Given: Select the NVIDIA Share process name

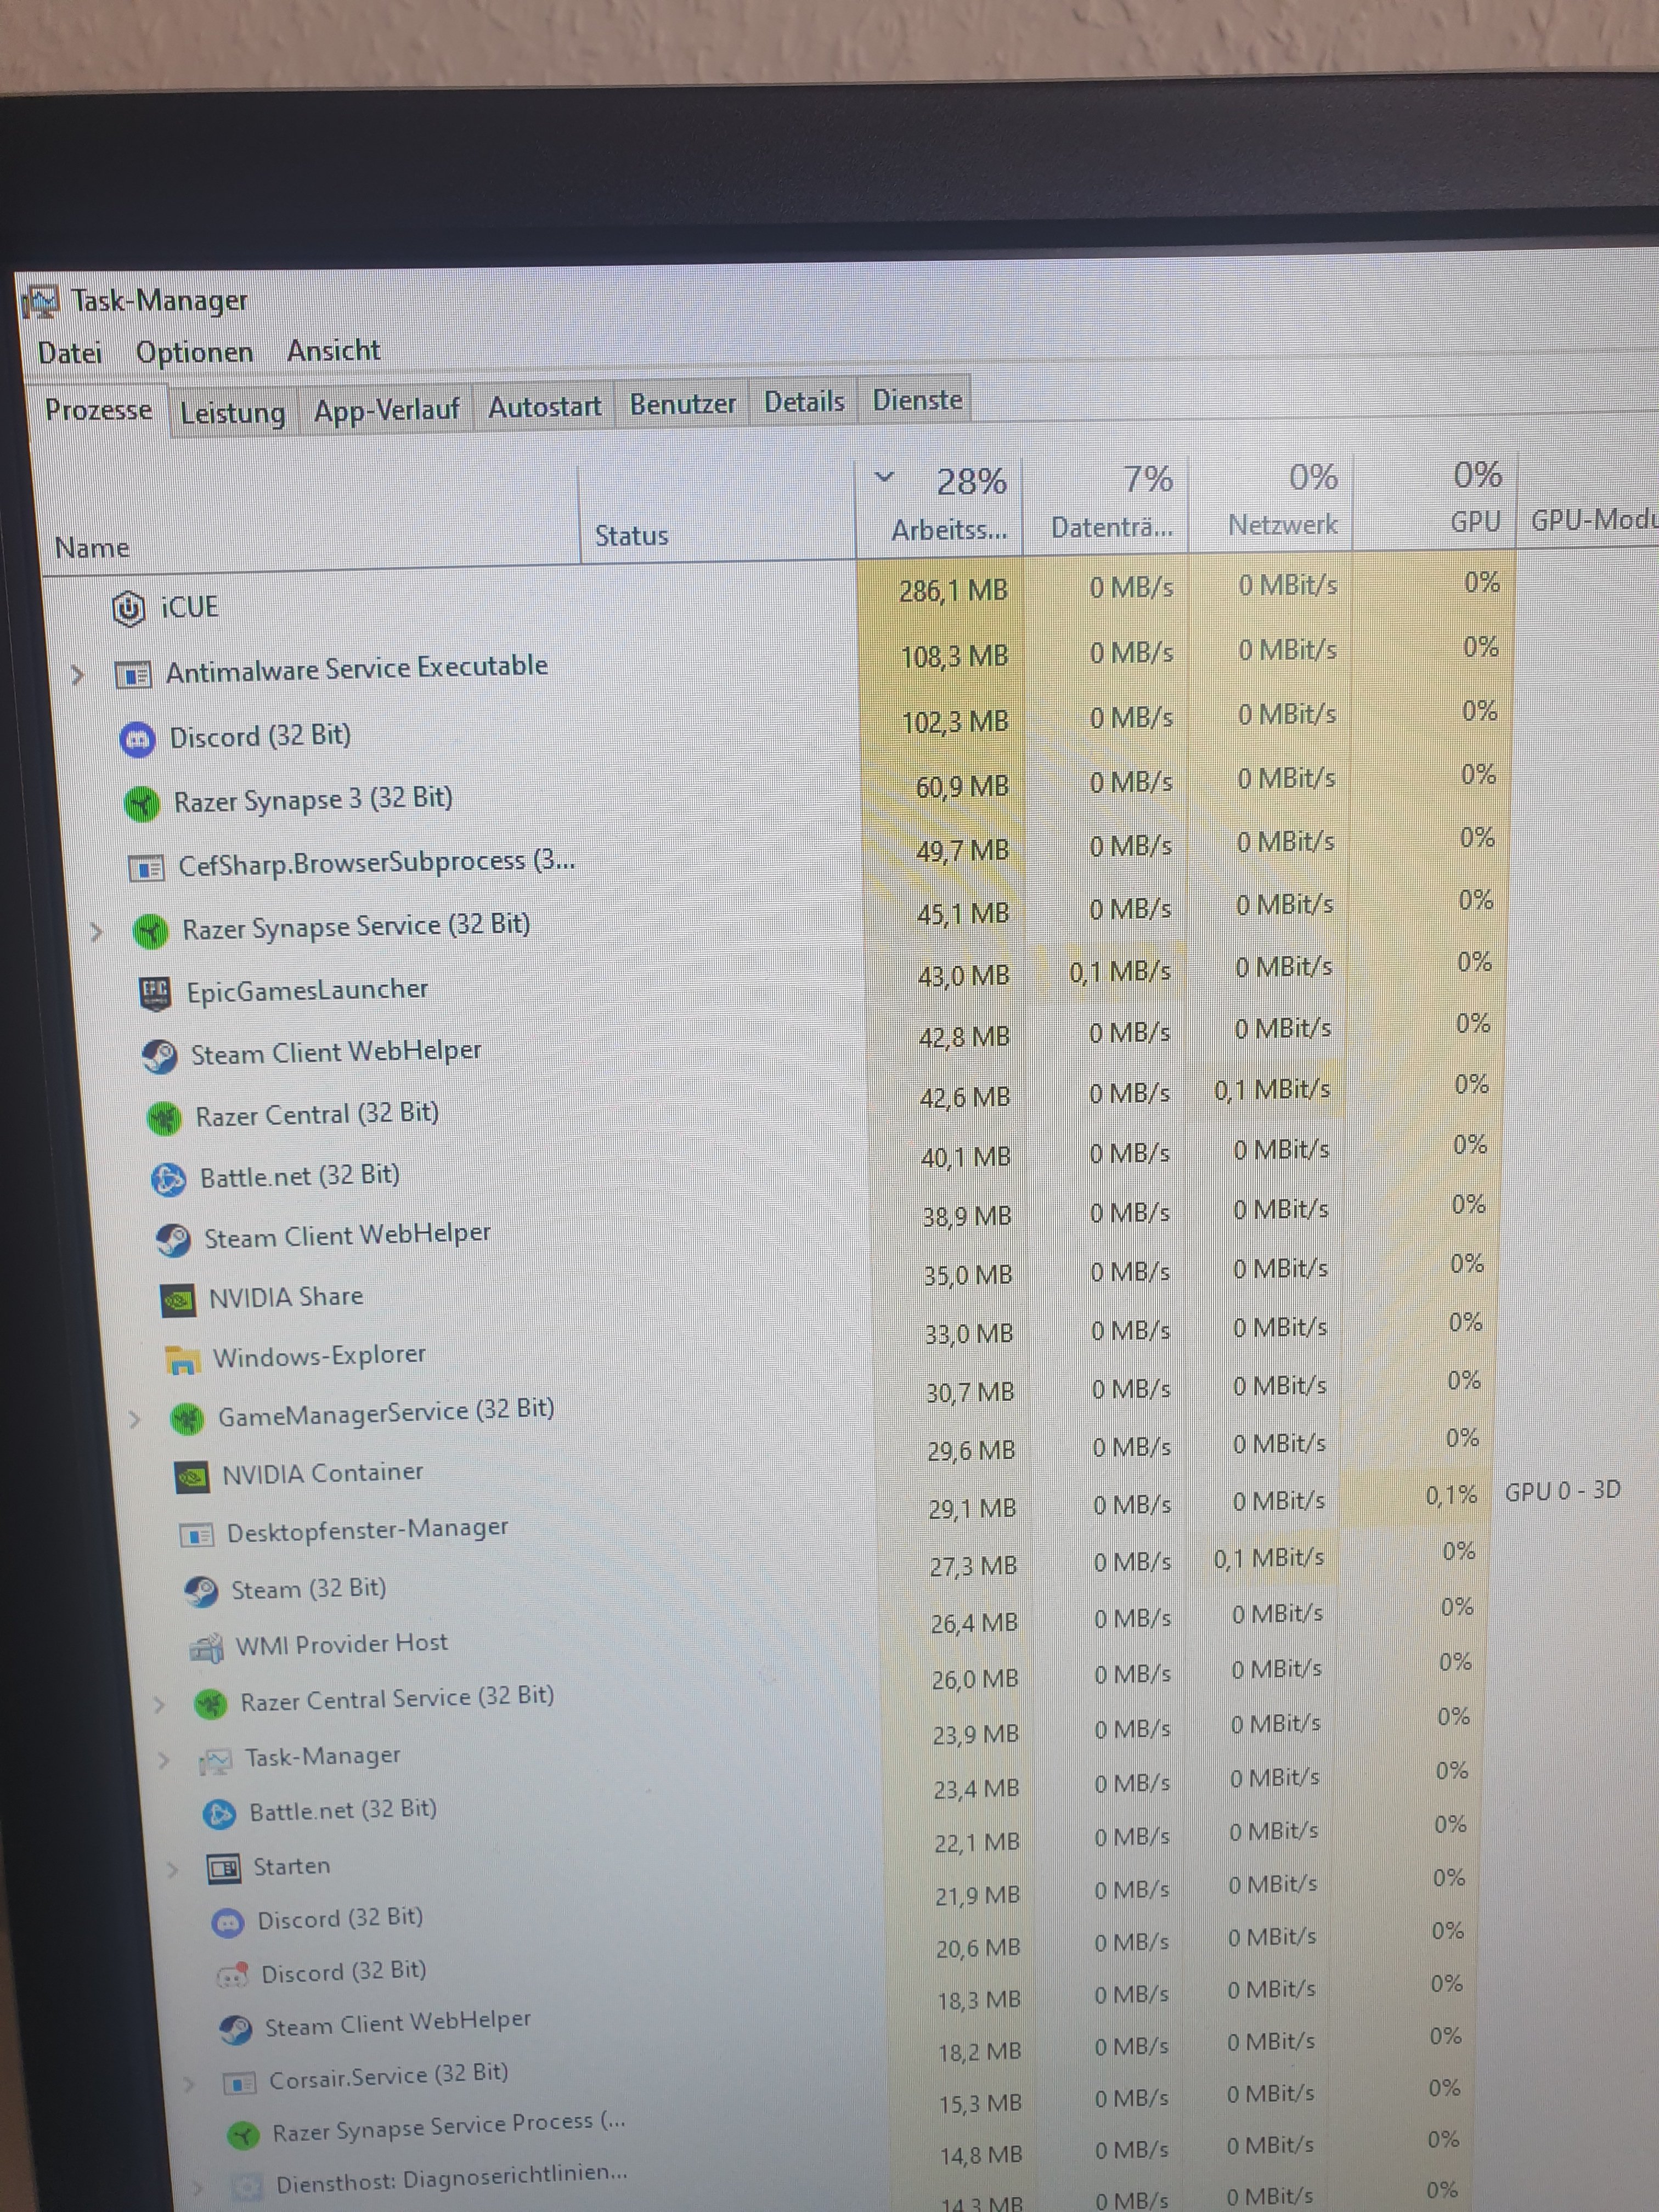Looking at the screenshot, I should point(286,1297).
